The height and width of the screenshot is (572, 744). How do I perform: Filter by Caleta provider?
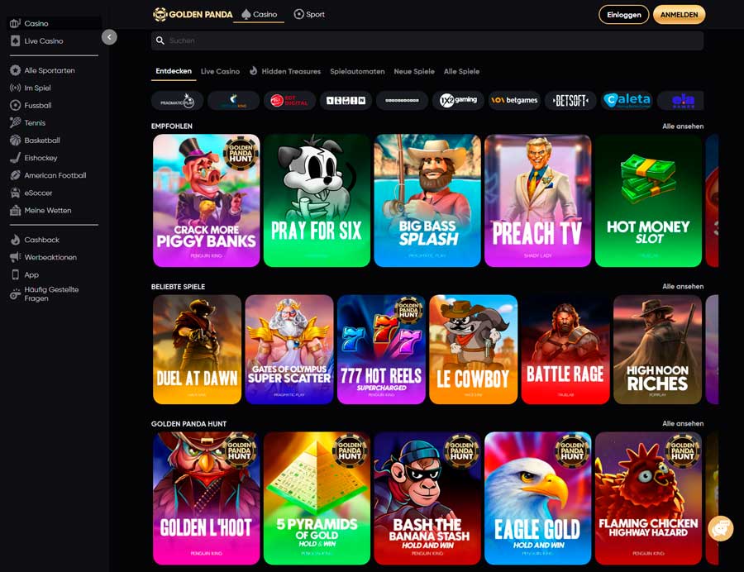tap(627, 101)
